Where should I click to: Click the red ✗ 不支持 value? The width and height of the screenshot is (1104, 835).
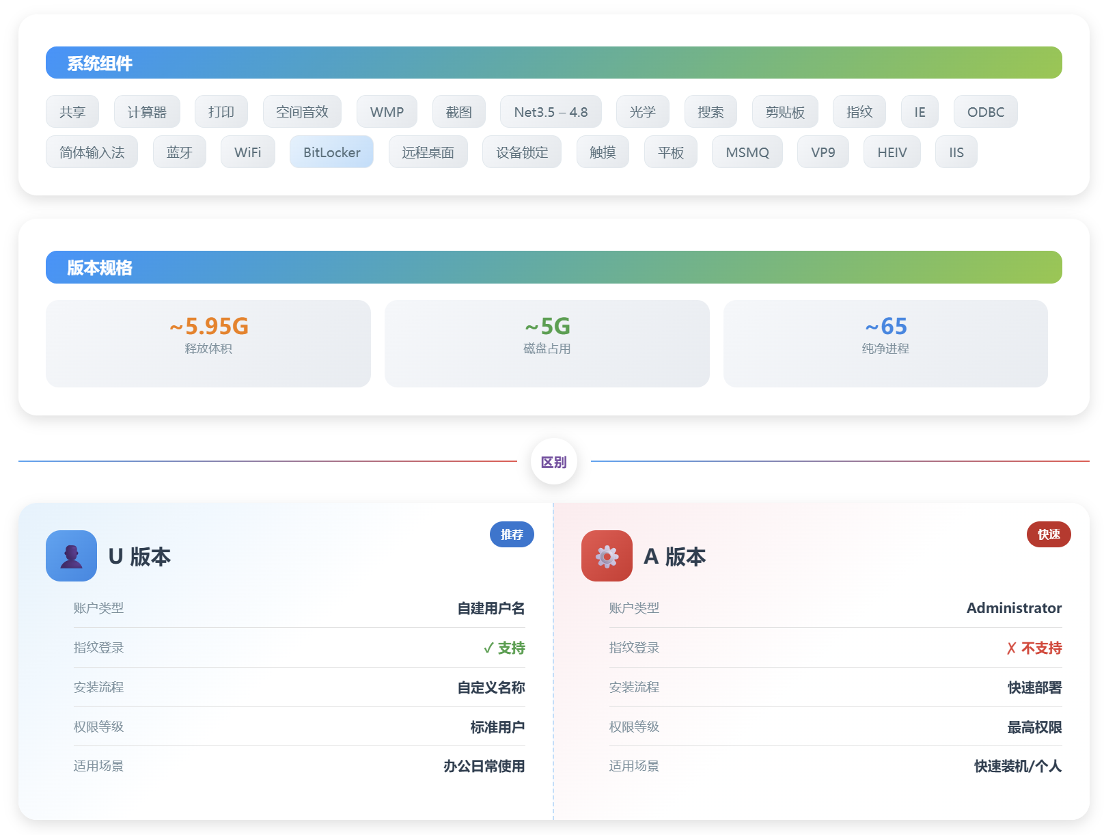click(x=1034, y=648)
